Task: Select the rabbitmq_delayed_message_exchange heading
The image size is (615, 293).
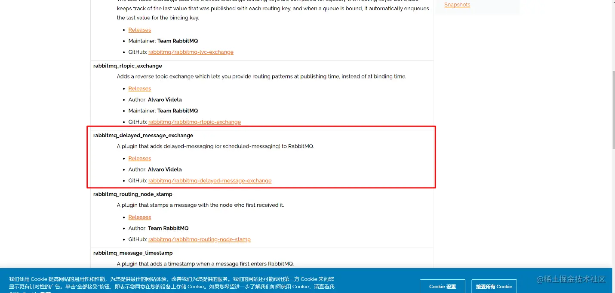Action: point(143,135)
